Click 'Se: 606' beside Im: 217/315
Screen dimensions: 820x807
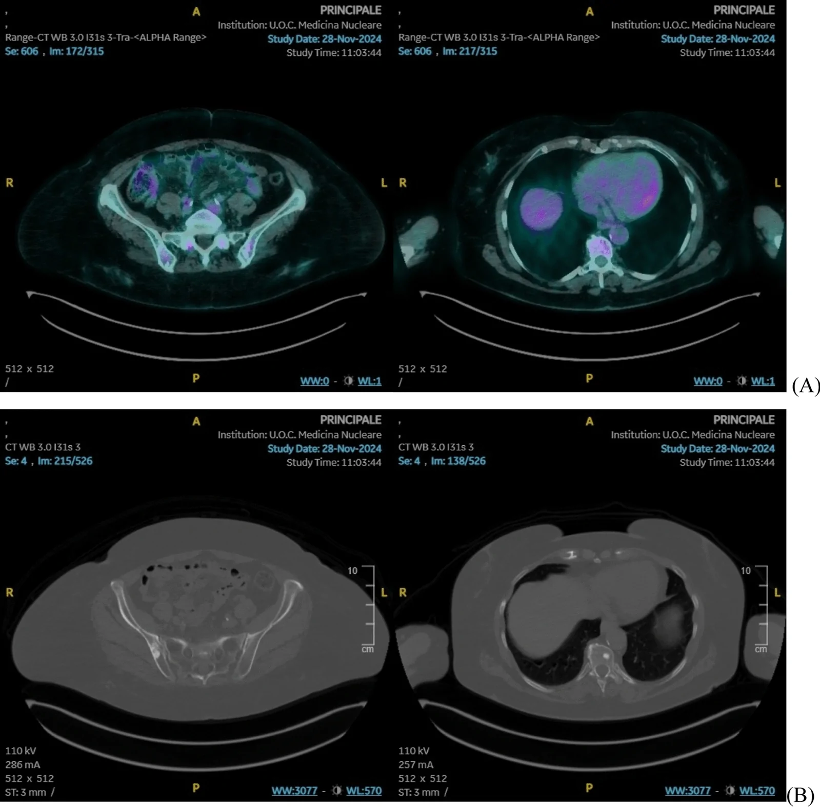pos(415,51)
